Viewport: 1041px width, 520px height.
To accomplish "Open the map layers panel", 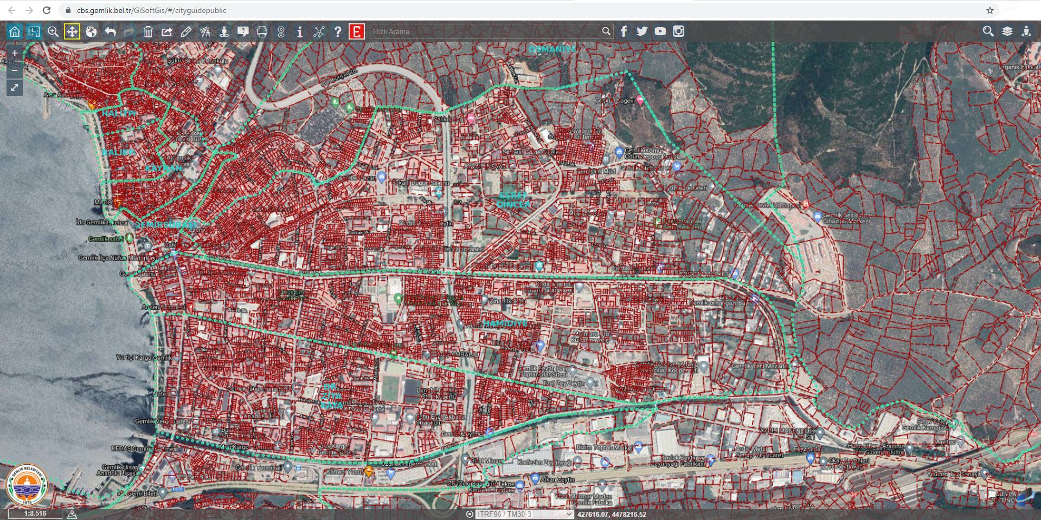I will (x=1007, y=31).
